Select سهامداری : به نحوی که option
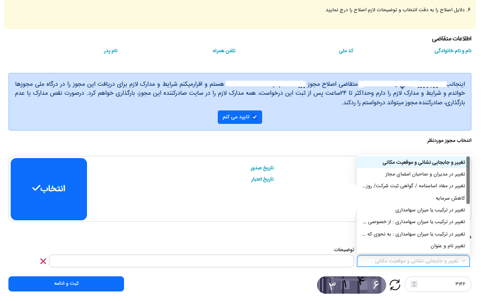This screenshot has width=481, height=301. point(412,234)
